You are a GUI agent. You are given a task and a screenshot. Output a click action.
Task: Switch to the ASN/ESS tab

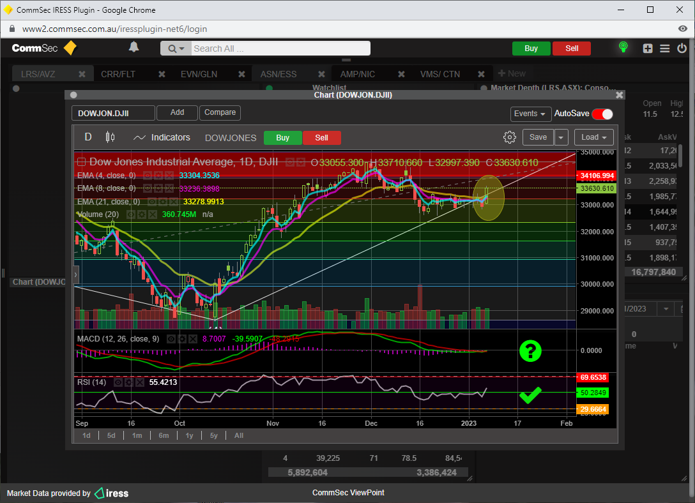click(279, 74)
